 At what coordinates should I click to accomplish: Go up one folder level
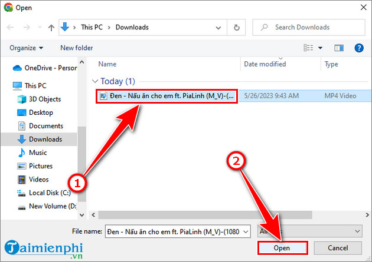[x=51, y=28]
